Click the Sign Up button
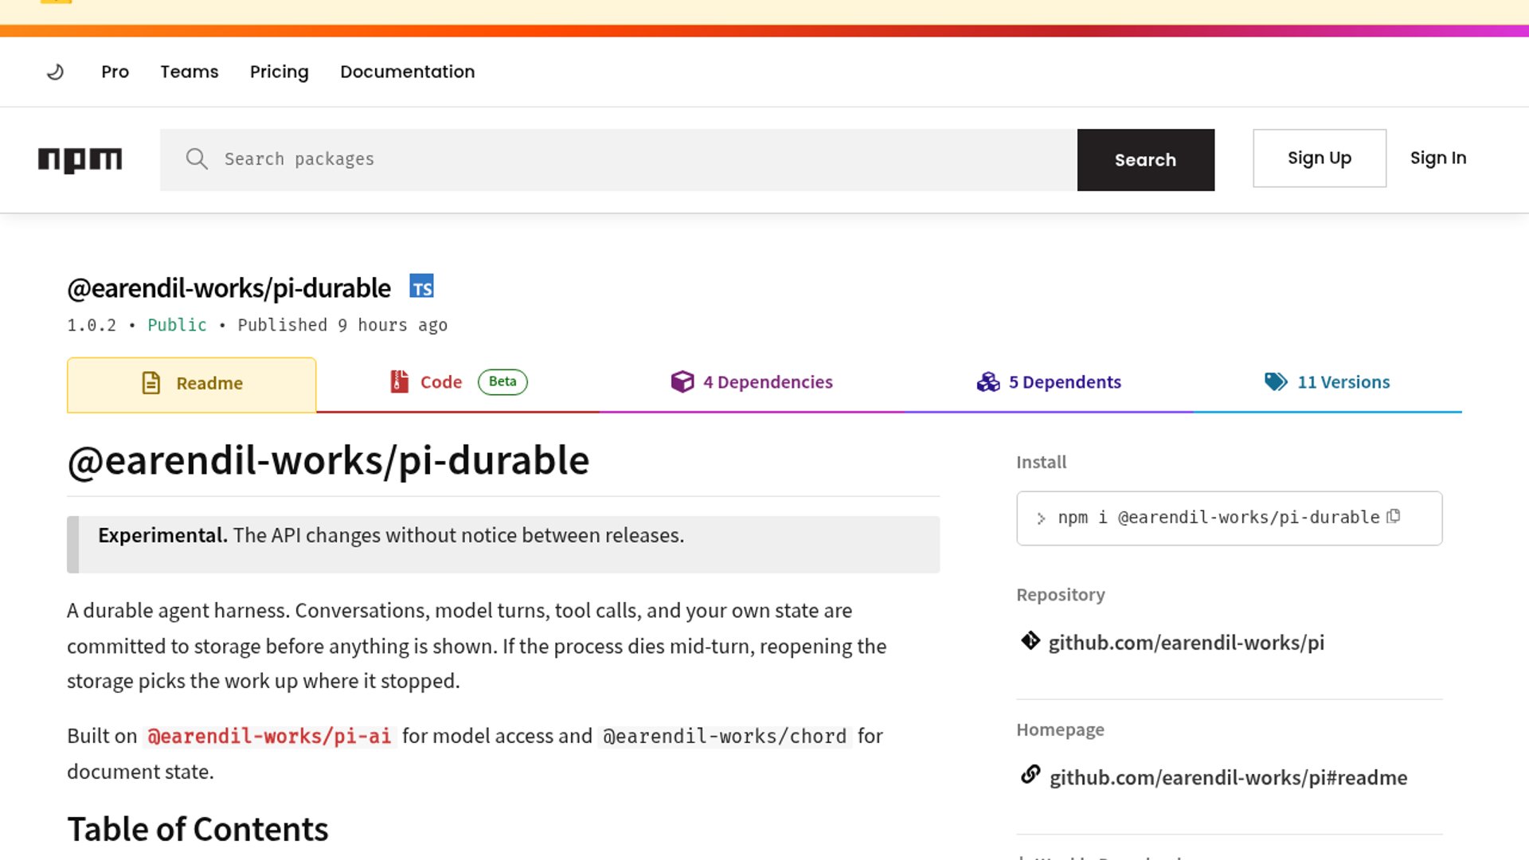Screen dimensions: 1529x860 pyautogui.click(x=1320, y=158)
